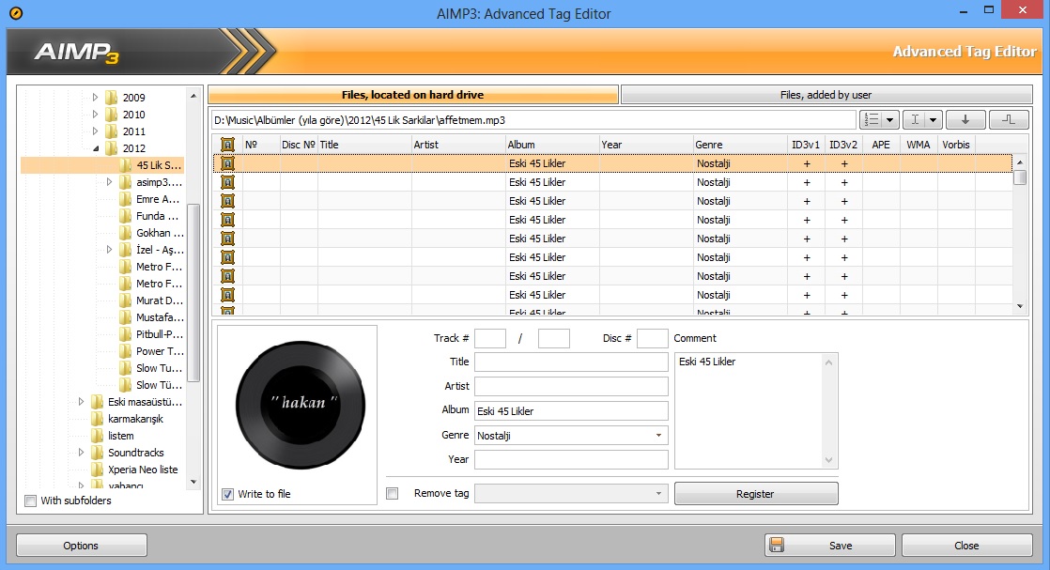Screen dimensions: 1050x570
Task: Expand the 2009 folder node
Action: tap(95, 97)
